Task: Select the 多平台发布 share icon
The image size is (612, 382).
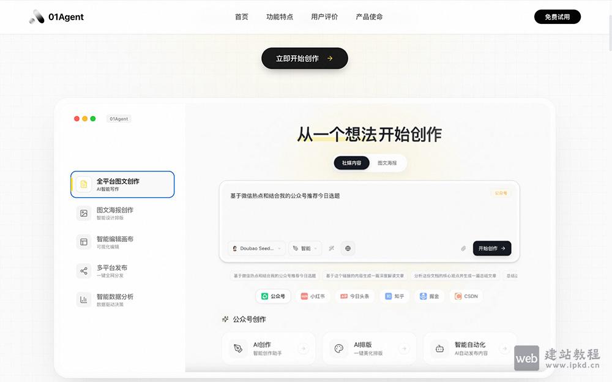Action: tap(83, 271)
